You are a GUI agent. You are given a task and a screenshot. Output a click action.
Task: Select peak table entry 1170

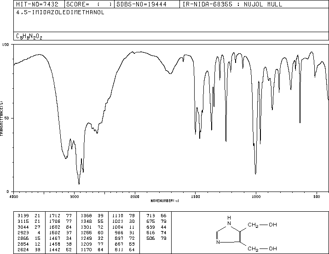coord(86,249)
